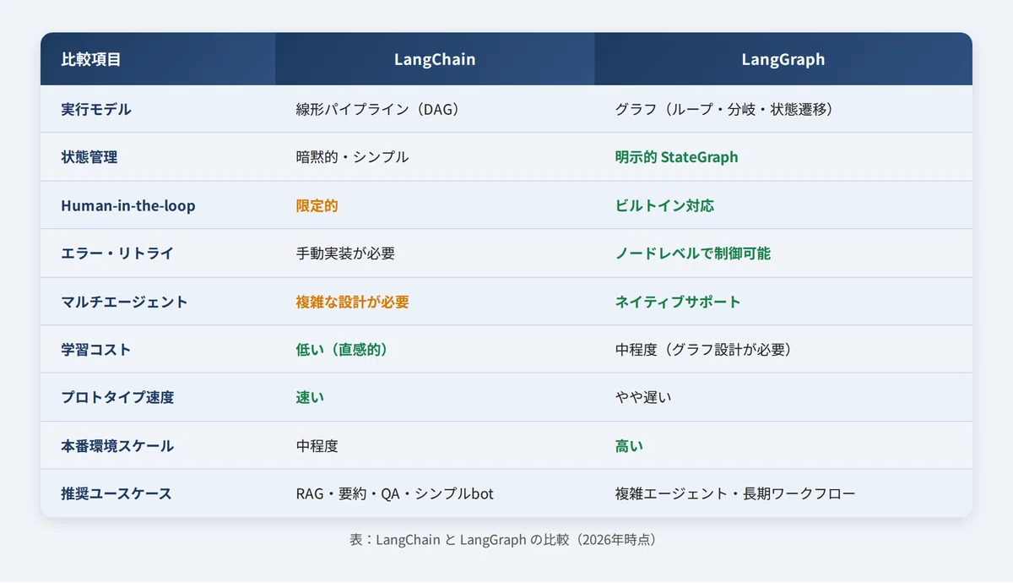Click the 手動実装が必要 cell
Screen dimensions: 1013x583
435,253
